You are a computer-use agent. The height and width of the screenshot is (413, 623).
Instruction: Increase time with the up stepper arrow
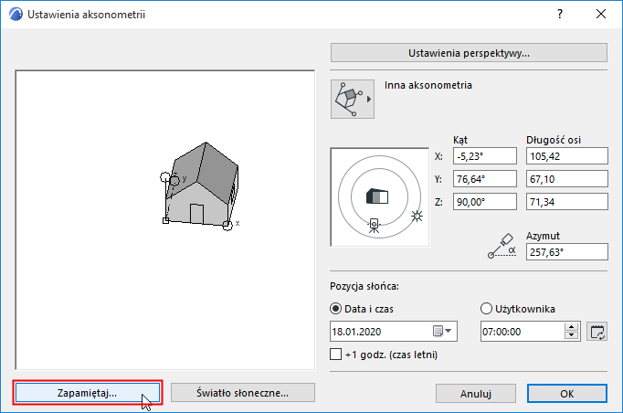tap(571, 327)
